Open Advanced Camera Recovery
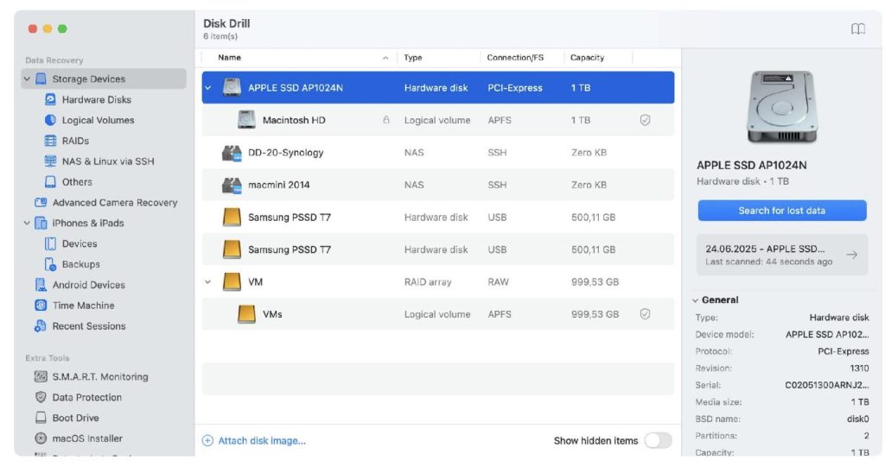Image resolution: width=885 pixels, height=467 pixels. [115, 203]
